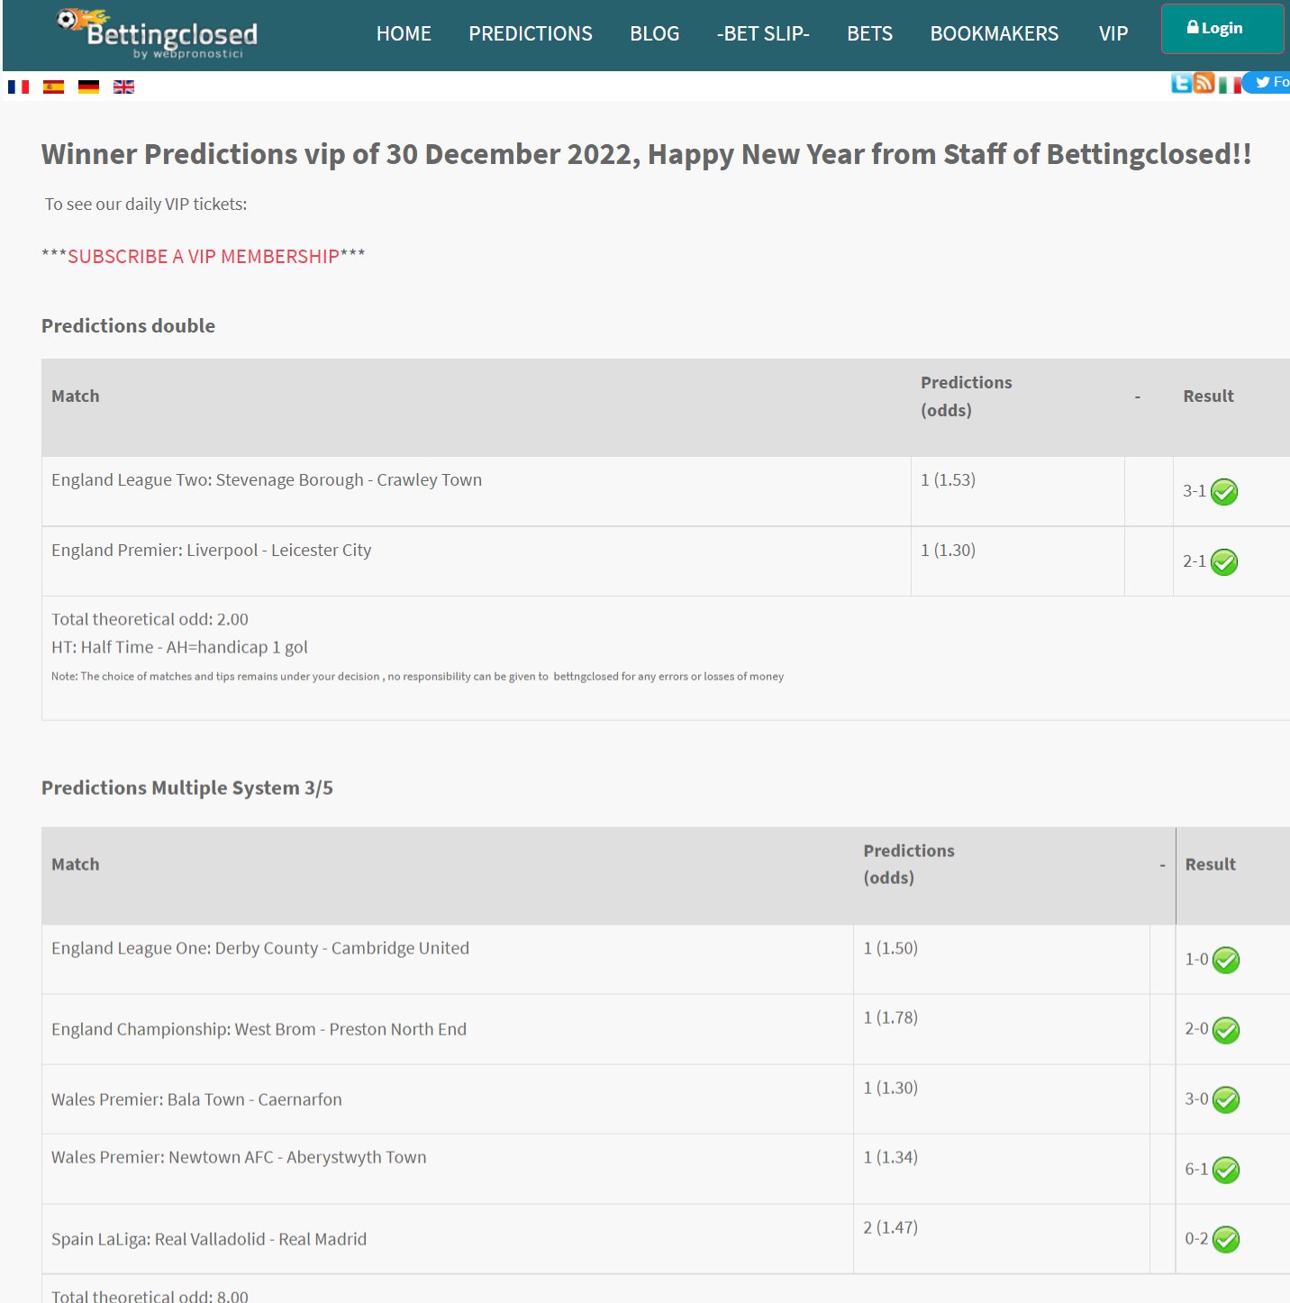
Task: Select the Liverpool - Leicester City match
Action: (x=212, y=551)
